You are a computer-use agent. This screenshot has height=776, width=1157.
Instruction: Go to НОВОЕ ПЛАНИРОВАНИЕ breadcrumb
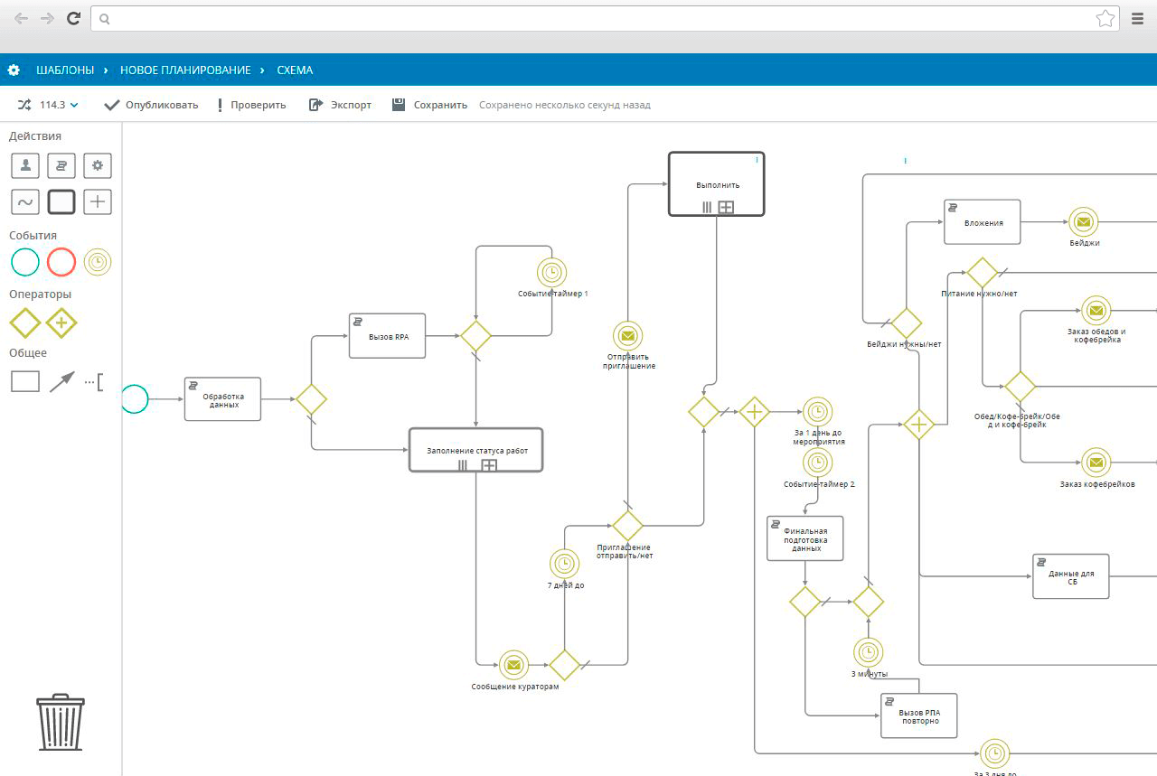click(x=185, y=70)
